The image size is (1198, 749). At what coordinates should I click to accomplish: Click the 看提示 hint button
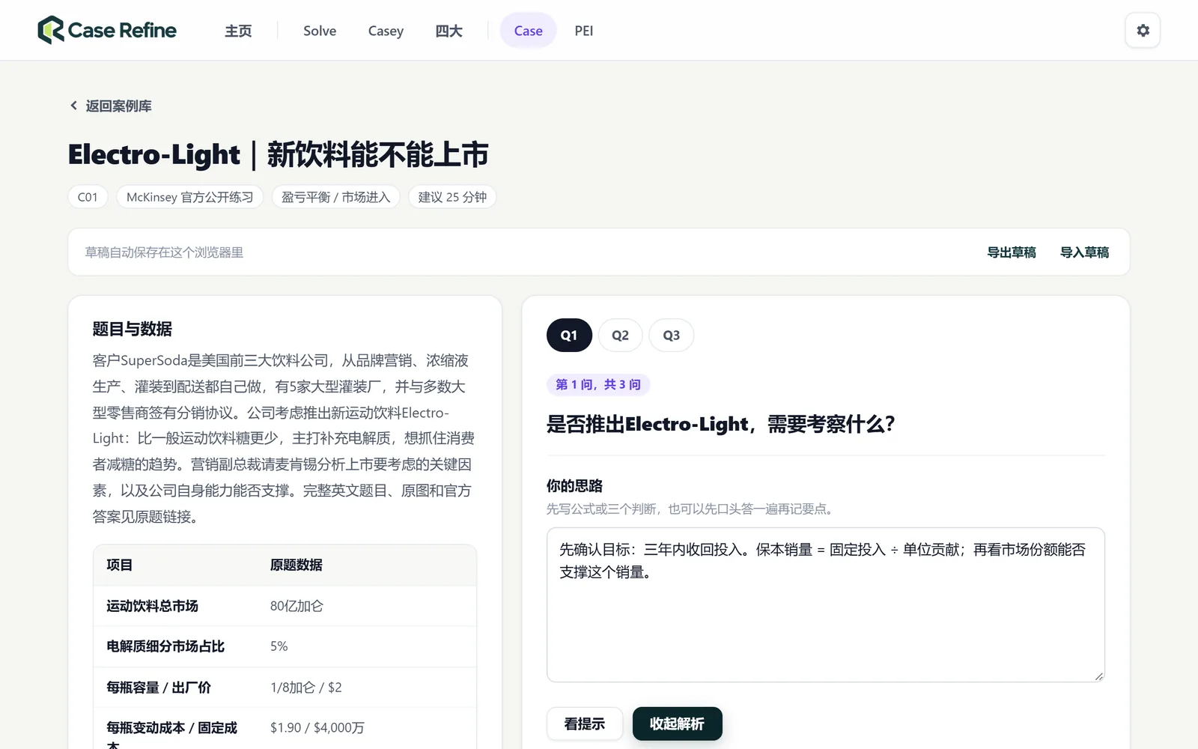(x=584, y=724)
